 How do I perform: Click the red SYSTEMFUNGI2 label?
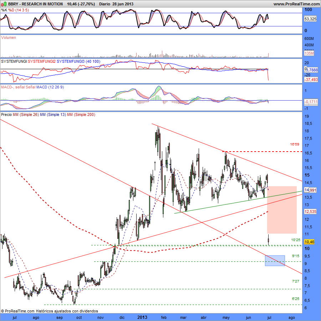click(x=42, y=61)
